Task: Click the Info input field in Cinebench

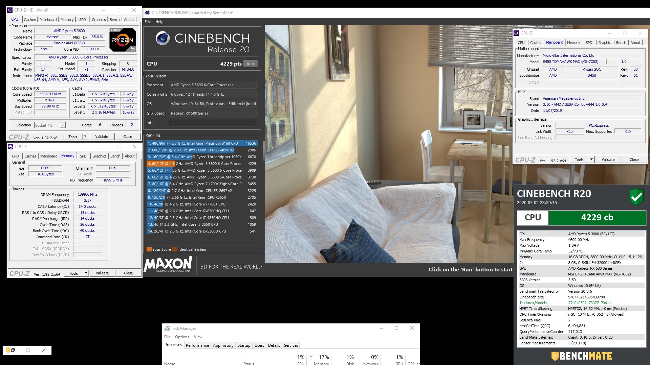Action: pyautogui.click(x=213, y=123)
